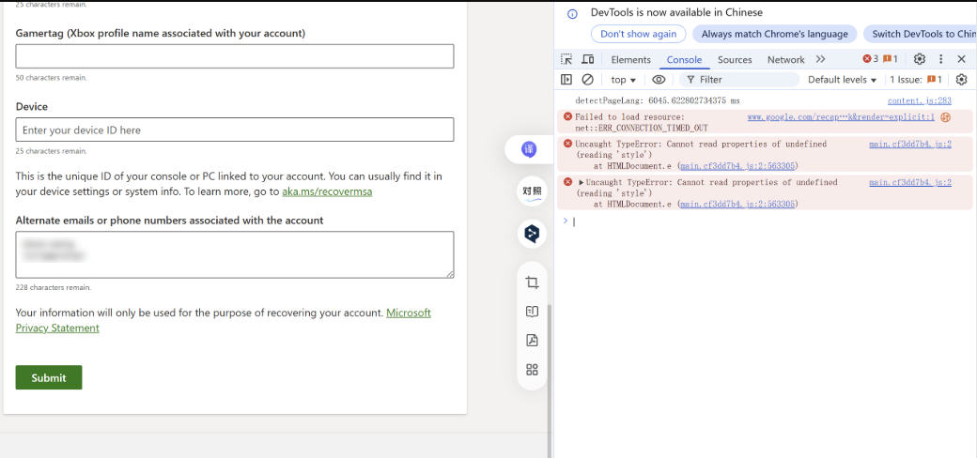Click the orange issues count badge
977x458 pixels.
[x=891, y=59]
